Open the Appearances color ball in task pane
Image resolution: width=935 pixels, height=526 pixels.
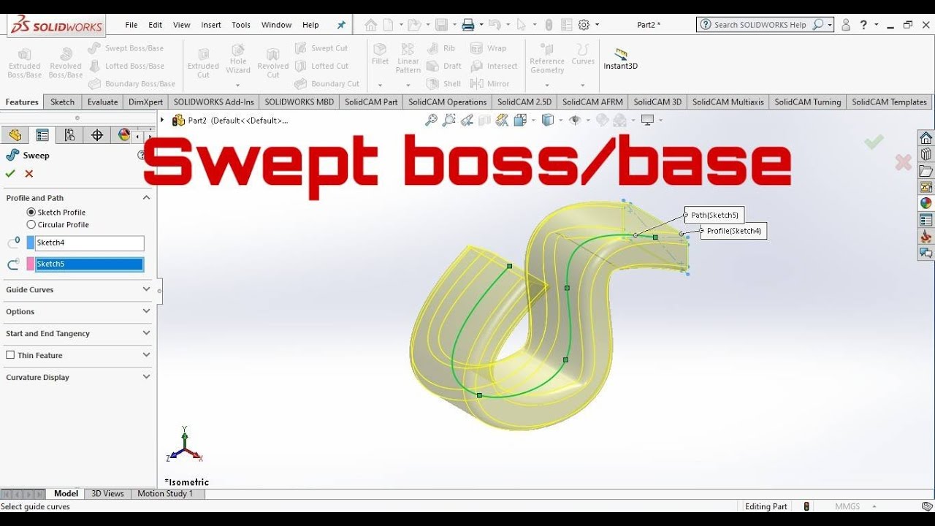coord(926,203)
